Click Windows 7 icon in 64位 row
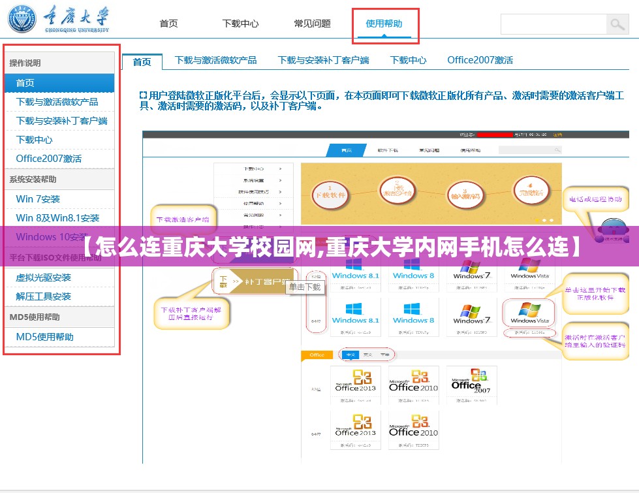 pos(471,313)
